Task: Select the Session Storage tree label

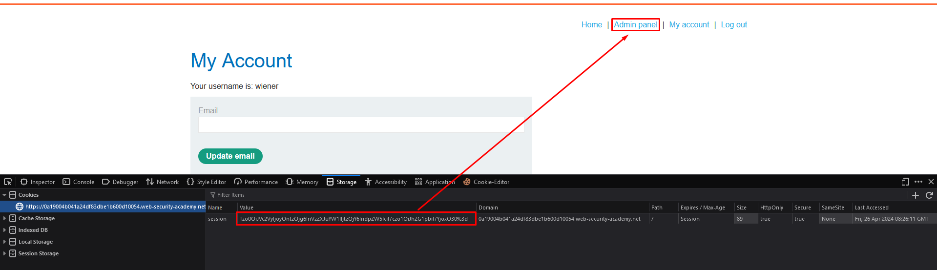Action: tap(39, 253)
